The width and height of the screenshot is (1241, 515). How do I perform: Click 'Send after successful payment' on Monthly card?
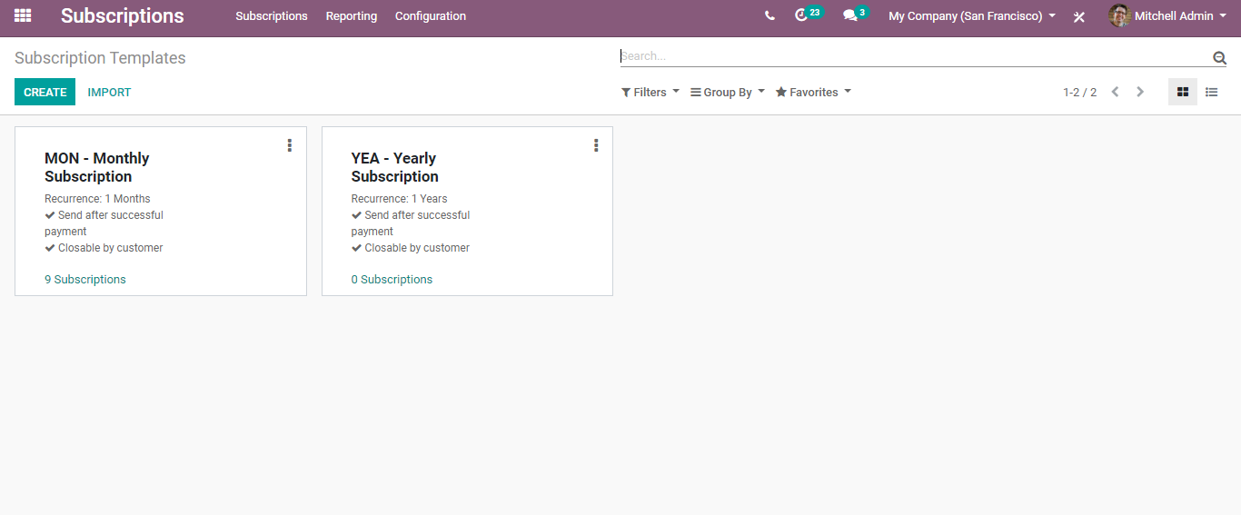(x=104, y=223)
